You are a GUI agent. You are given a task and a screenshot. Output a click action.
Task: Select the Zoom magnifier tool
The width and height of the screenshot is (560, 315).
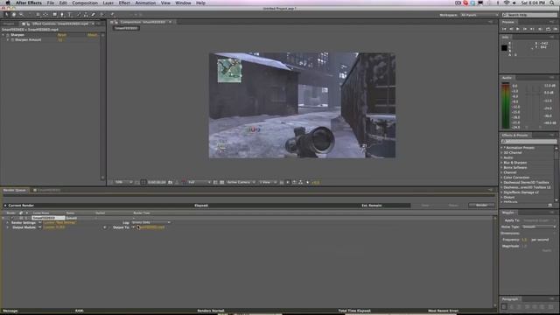[x=21, y=15]
